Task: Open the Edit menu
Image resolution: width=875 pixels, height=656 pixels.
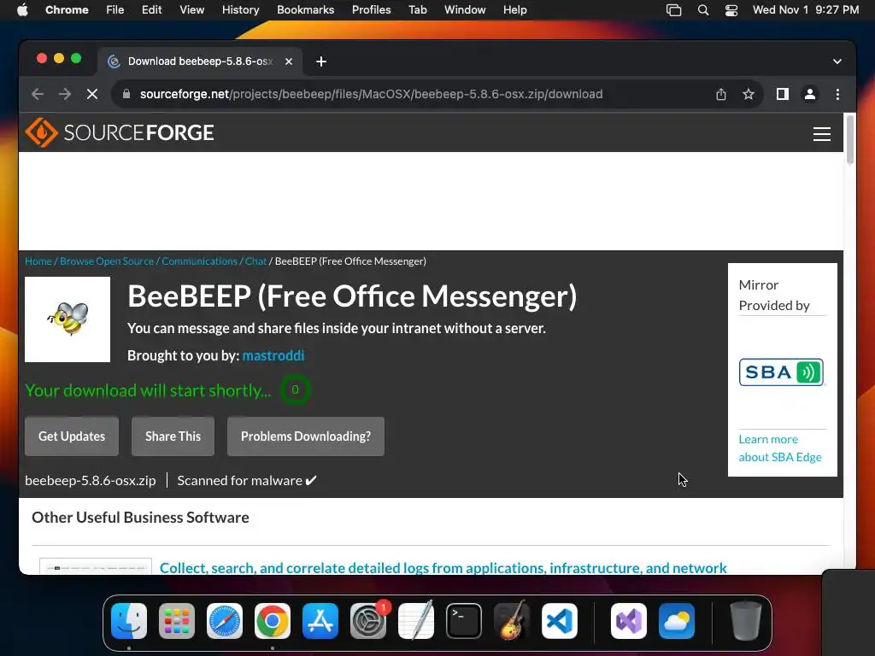Action: [x=152, y=10]
